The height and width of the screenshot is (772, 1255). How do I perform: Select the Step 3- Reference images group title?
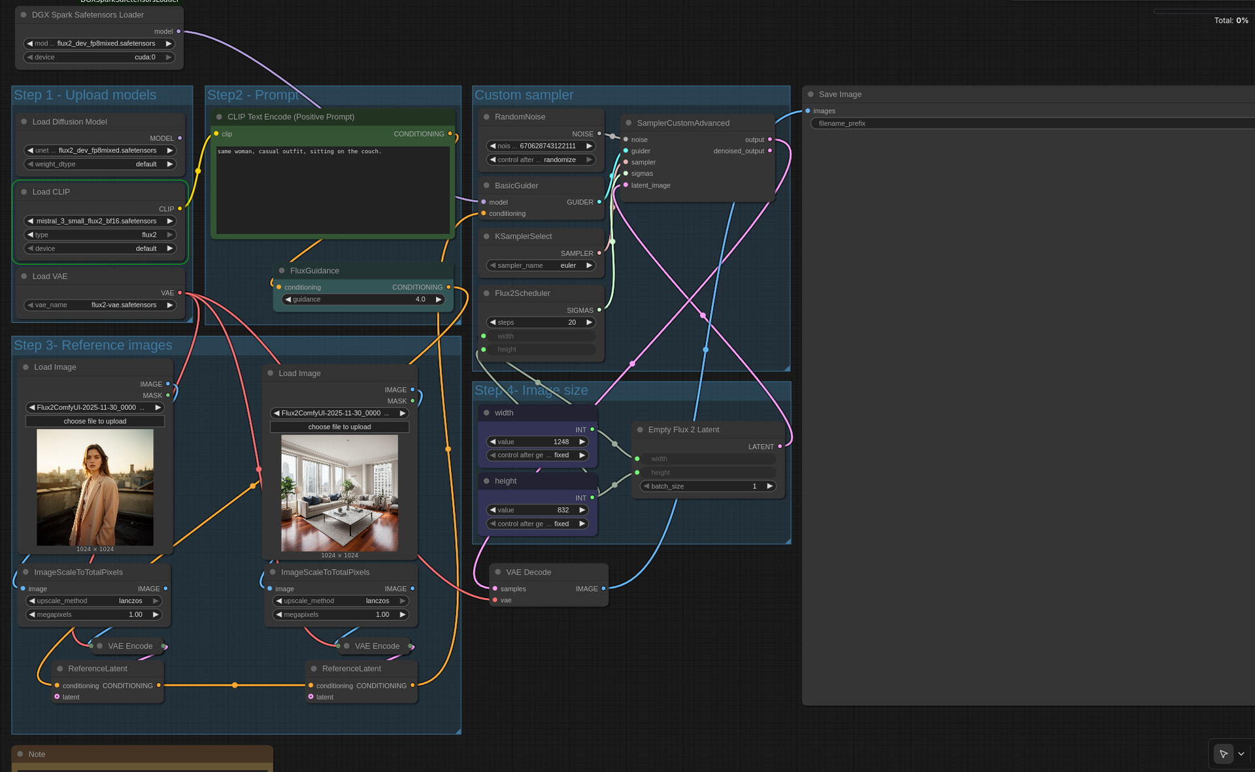pos(93,345)
